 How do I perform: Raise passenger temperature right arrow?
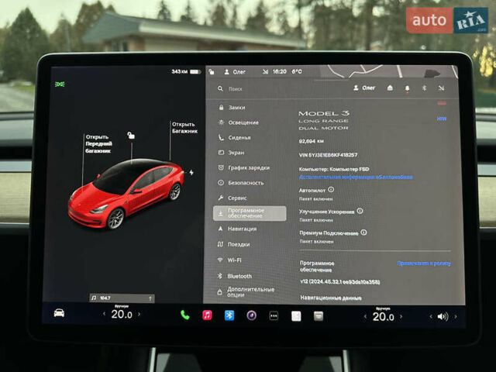click(x=401, y=316)
